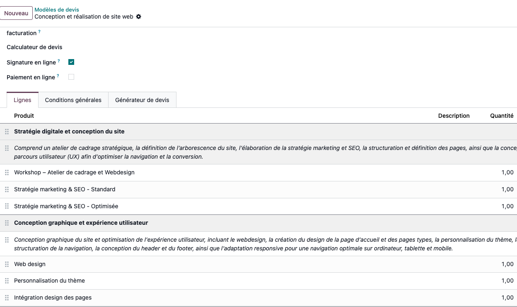Select the Lignes tab
This screenshot has width=517, height=307.
coord(22,100)
